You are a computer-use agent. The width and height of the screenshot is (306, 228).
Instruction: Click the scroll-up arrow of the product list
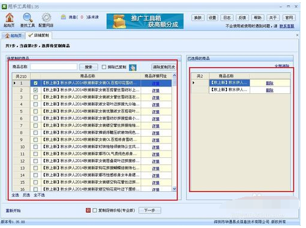tap(174, 76)
